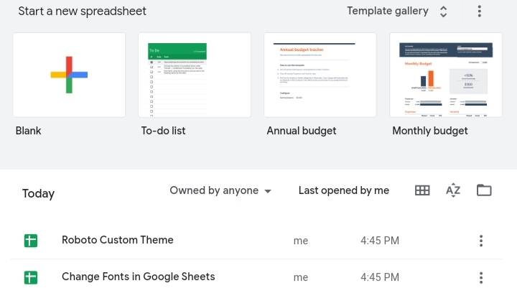Open more actions for Change Fonts in Google Sheets
The height and width of the screenshot is (306, 517).
[x=481, y=278]
